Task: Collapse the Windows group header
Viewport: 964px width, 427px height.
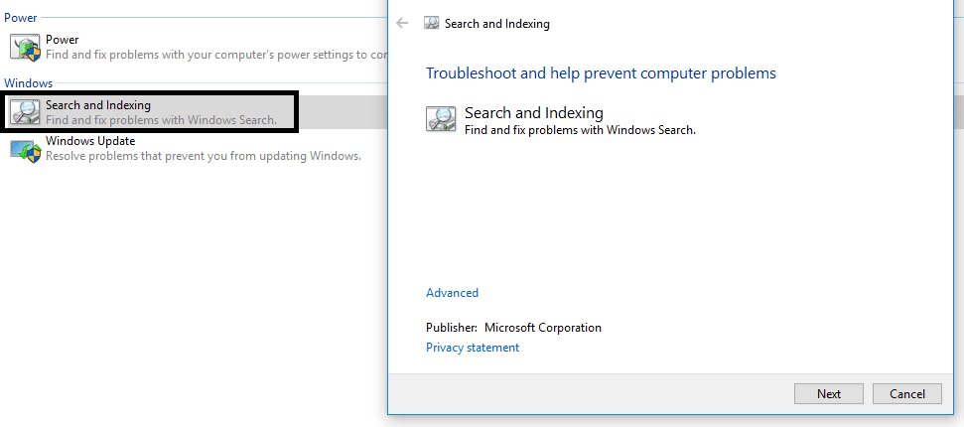Action: [x=29, y=83]
